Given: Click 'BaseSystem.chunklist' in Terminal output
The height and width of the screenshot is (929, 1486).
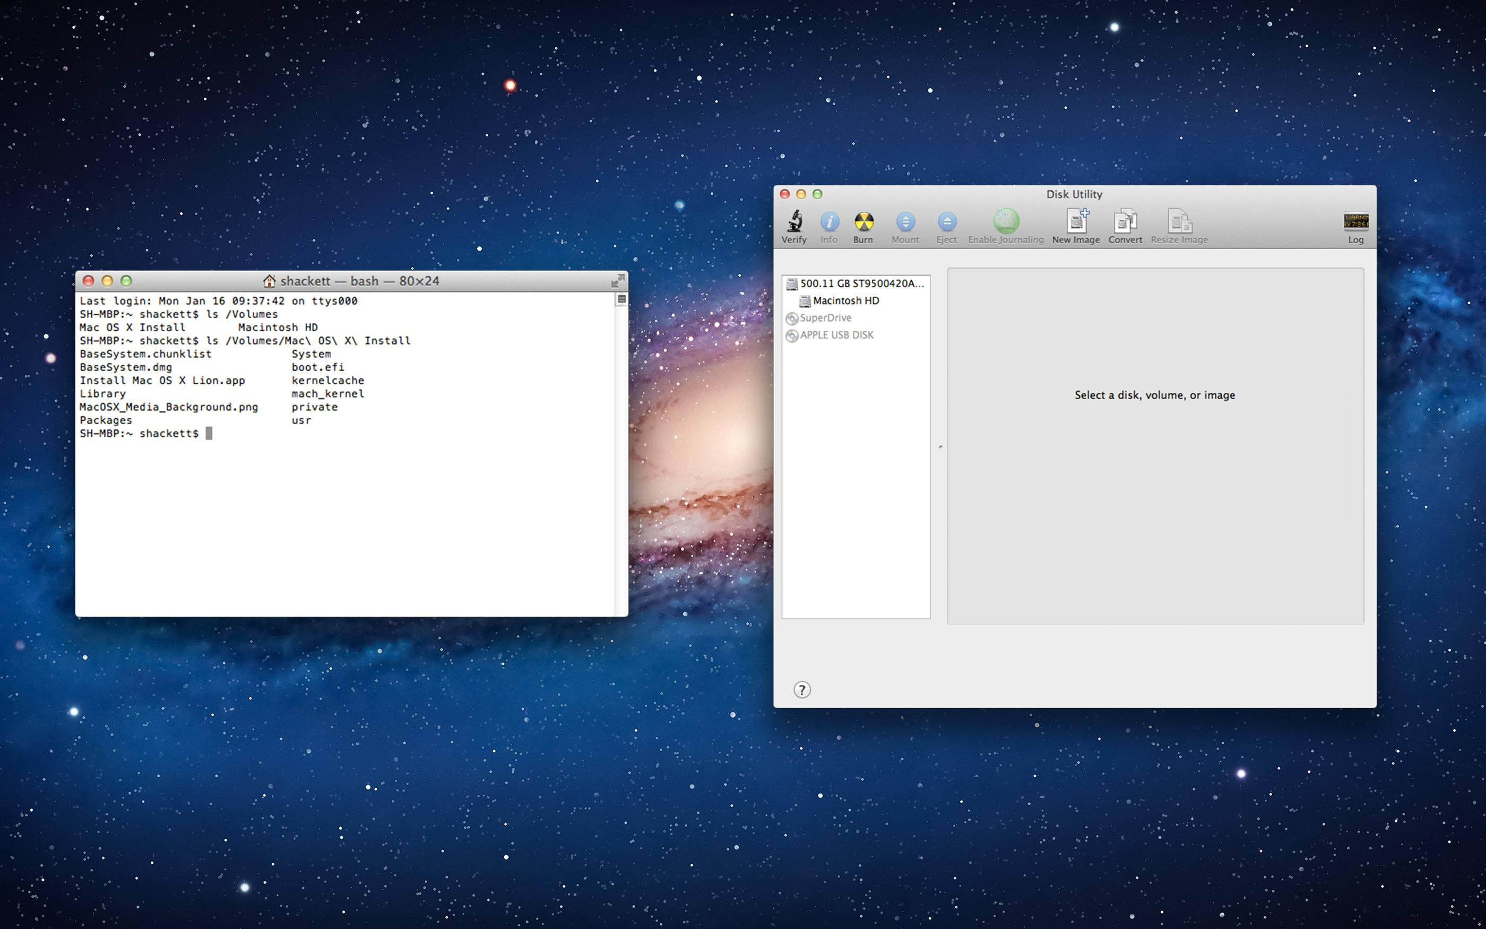Looking at the screenshot, I should pyautogui.click(x=145, y=354).
